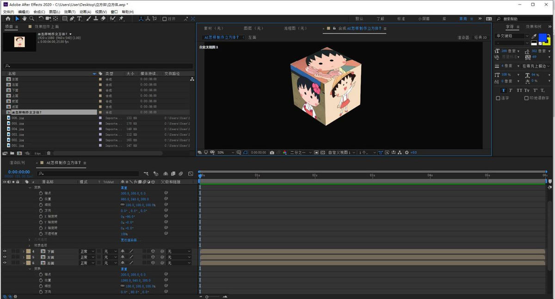Hide the 左面 layer with its eye icon
Viewport: 555px width, 299px height.
point(5,257)
